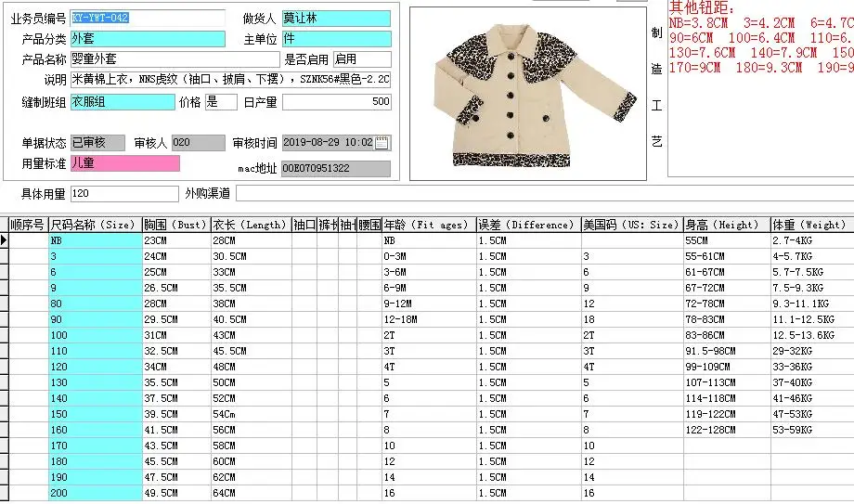Click weight cell 2.7-4KG
Viewport: 854px width, 504px height.
click(x=812, y=240)
